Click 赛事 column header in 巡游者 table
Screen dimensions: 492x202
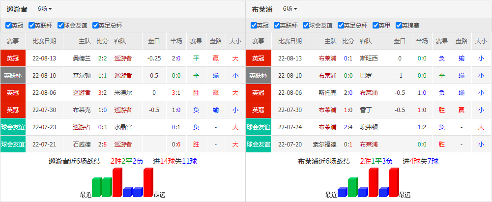pyautogui.click(x=13, y=41)
